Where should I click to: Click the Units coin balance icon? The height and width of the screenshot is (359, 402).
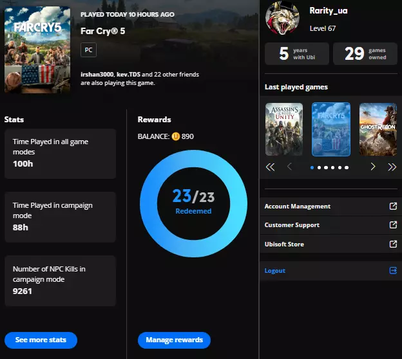tap(176, 136)
